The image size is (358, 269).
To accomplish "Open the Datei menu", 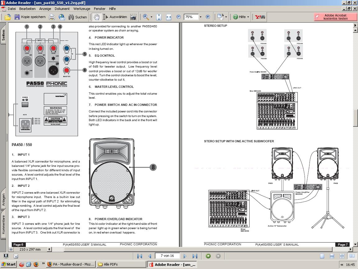I will tap(11, 9).
